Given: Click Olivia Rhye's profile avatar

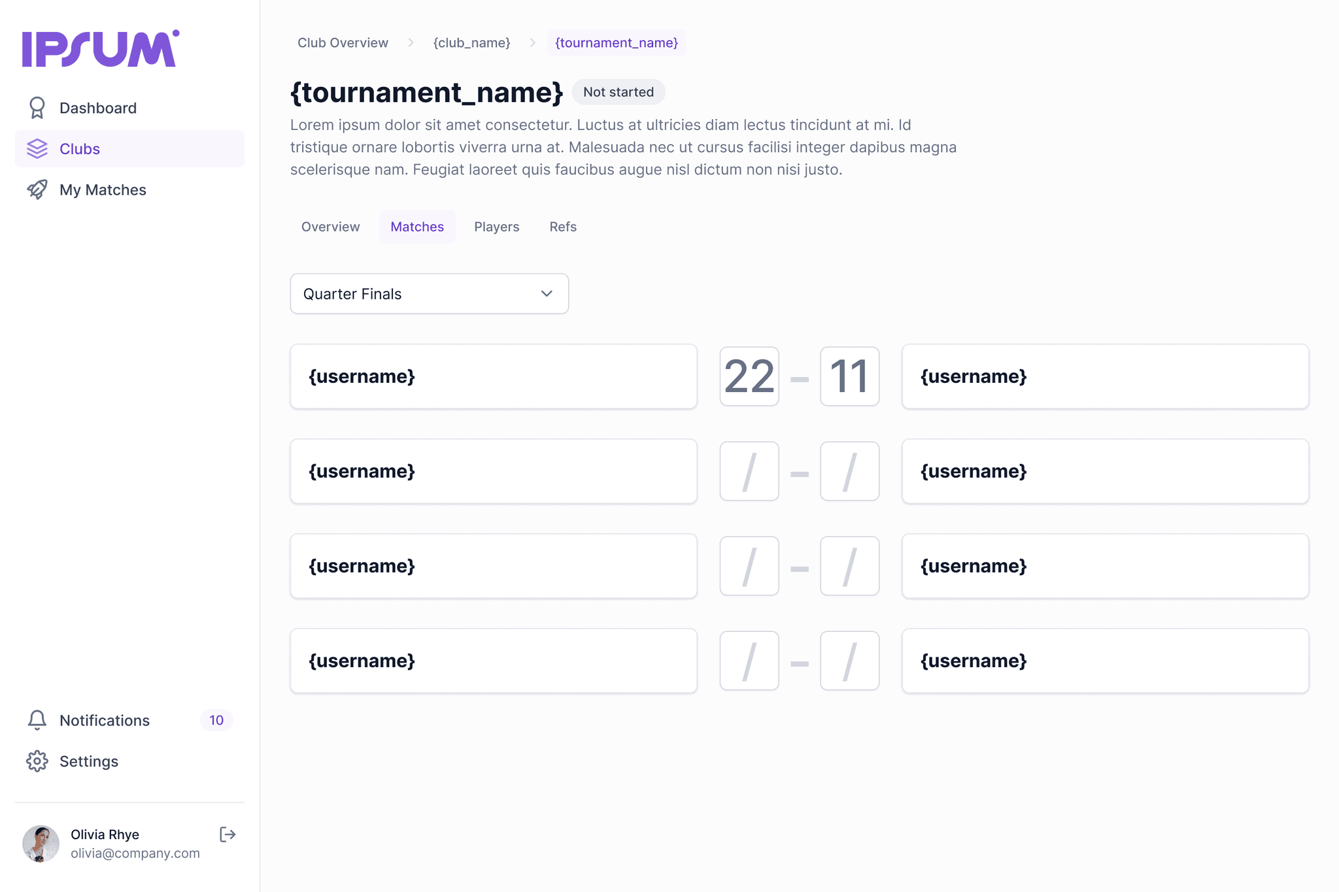Looking at the screenshot, I should [x=41, y=844].
